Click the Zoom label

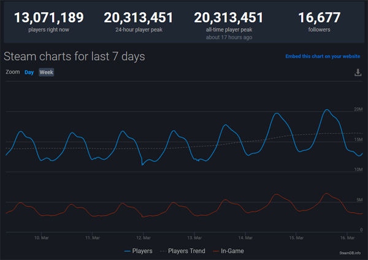coord(13,72)
